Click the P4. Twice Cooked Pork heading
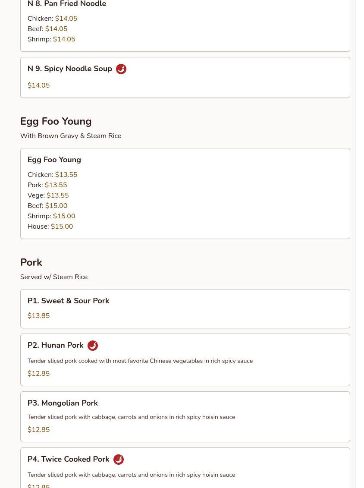This screenshot has width=364, height=488. pyautogui.click(x=69, y=460)
